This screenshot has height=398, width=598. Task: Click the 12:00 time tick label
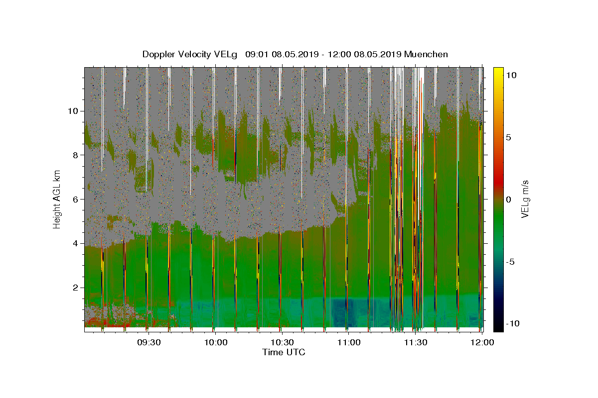[x=482, y=342]
